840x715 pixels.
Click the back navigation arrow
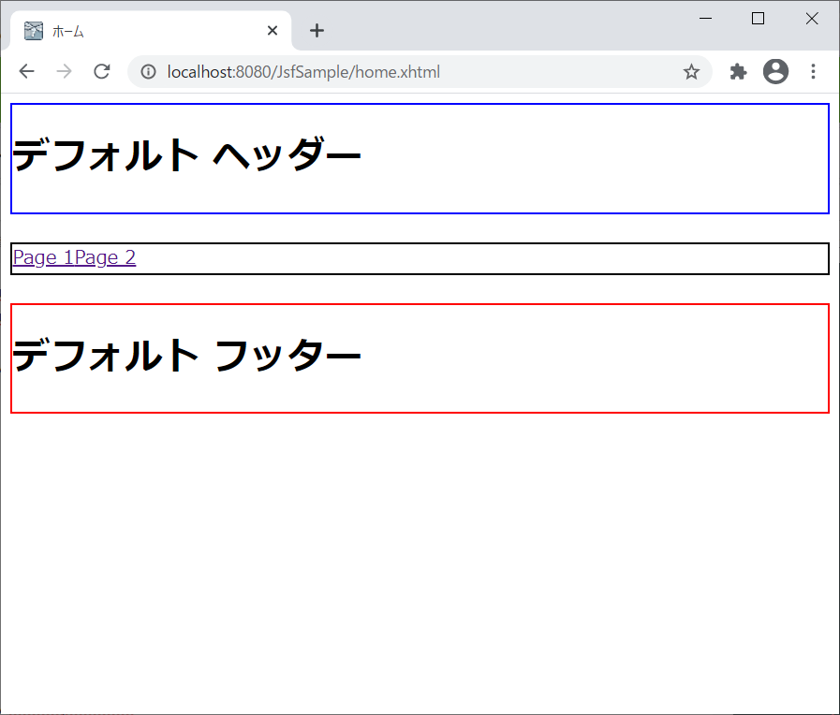point(26,71)
